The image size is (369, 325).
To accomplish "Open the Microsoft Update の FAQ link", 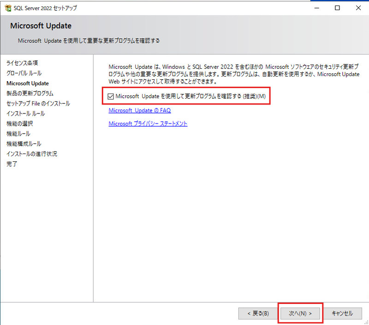I will pyautogui.click(x=140, y=110).
